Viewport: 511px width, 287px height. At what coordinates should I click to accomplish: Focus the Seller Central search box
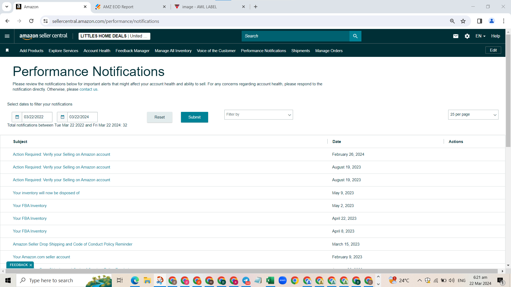click(295, 36)
